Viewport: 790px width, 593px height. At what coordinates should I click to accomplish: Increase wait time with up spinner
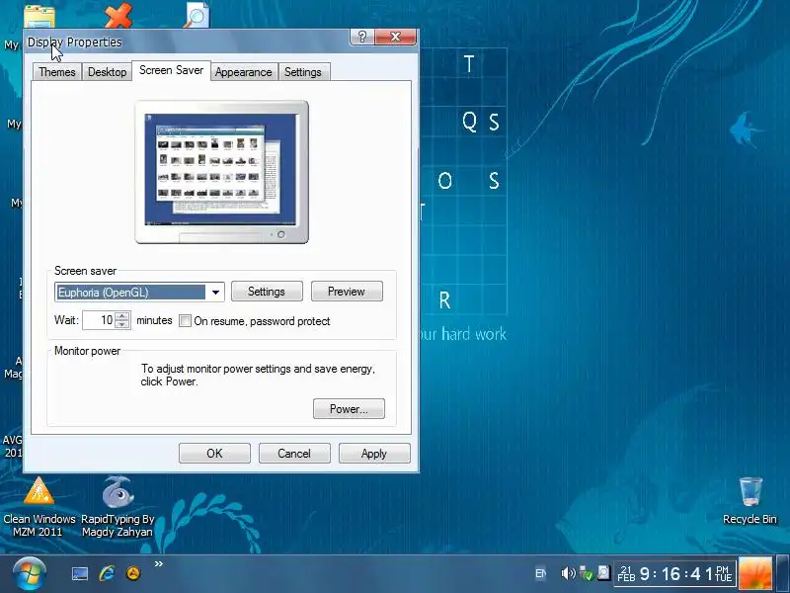122,315
